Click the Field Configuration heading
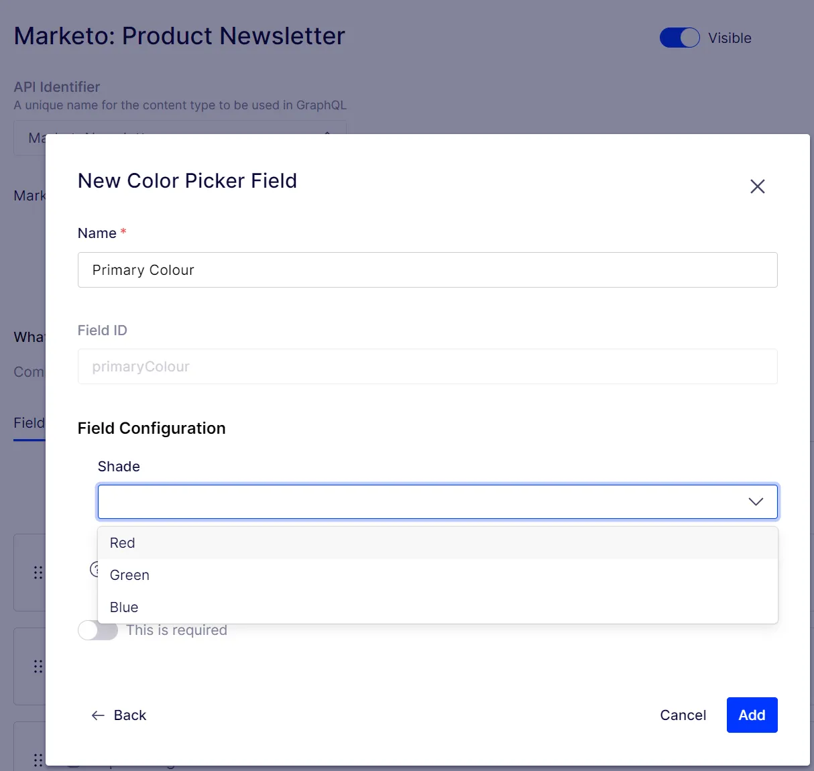This screenshot has height=771, width=814. [152, 428]
